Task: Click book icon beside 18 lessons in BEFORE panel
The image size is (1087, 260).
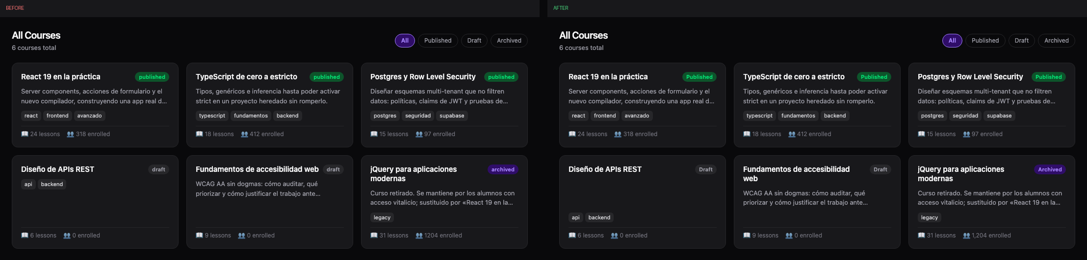Action: coord(199,134)
